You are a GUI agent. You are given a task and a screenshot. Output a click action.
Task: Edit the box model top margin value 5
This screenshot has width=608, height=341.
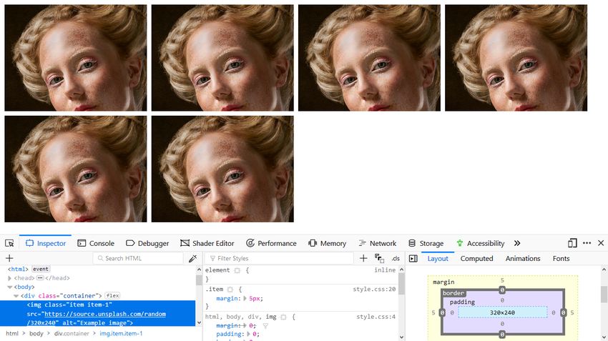(502, 280)
